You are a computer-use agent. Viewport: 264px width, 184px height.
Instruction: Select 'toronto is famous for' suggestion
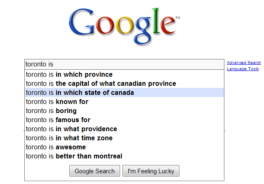click(124, 120)
